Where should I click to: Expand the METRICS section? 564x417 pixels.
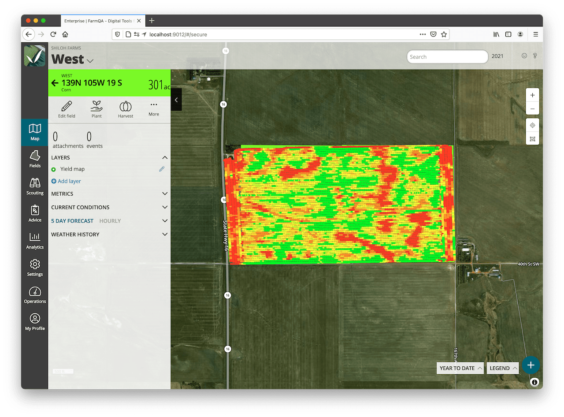click(165, 194)
